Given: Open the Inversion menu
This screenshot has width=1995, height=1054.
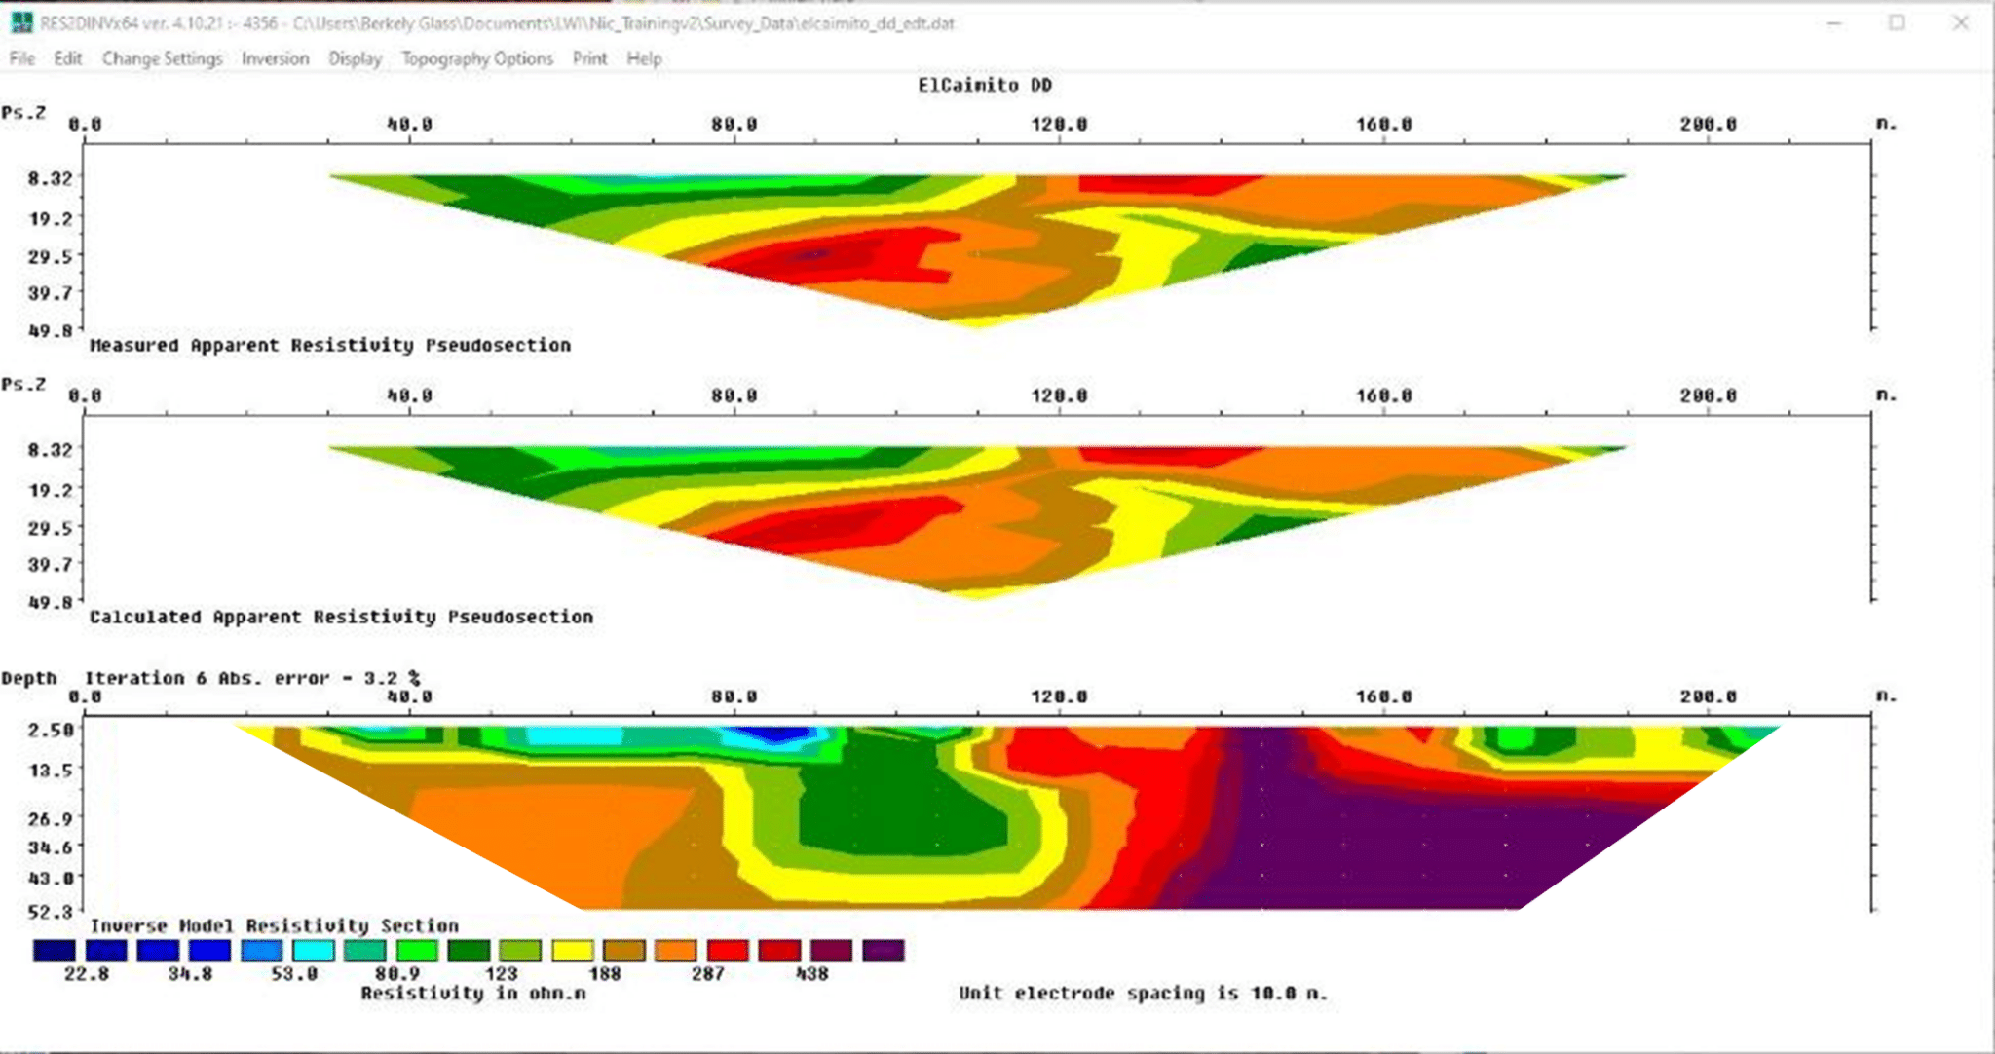Looking at the screenshot, I should pos(276,58).
